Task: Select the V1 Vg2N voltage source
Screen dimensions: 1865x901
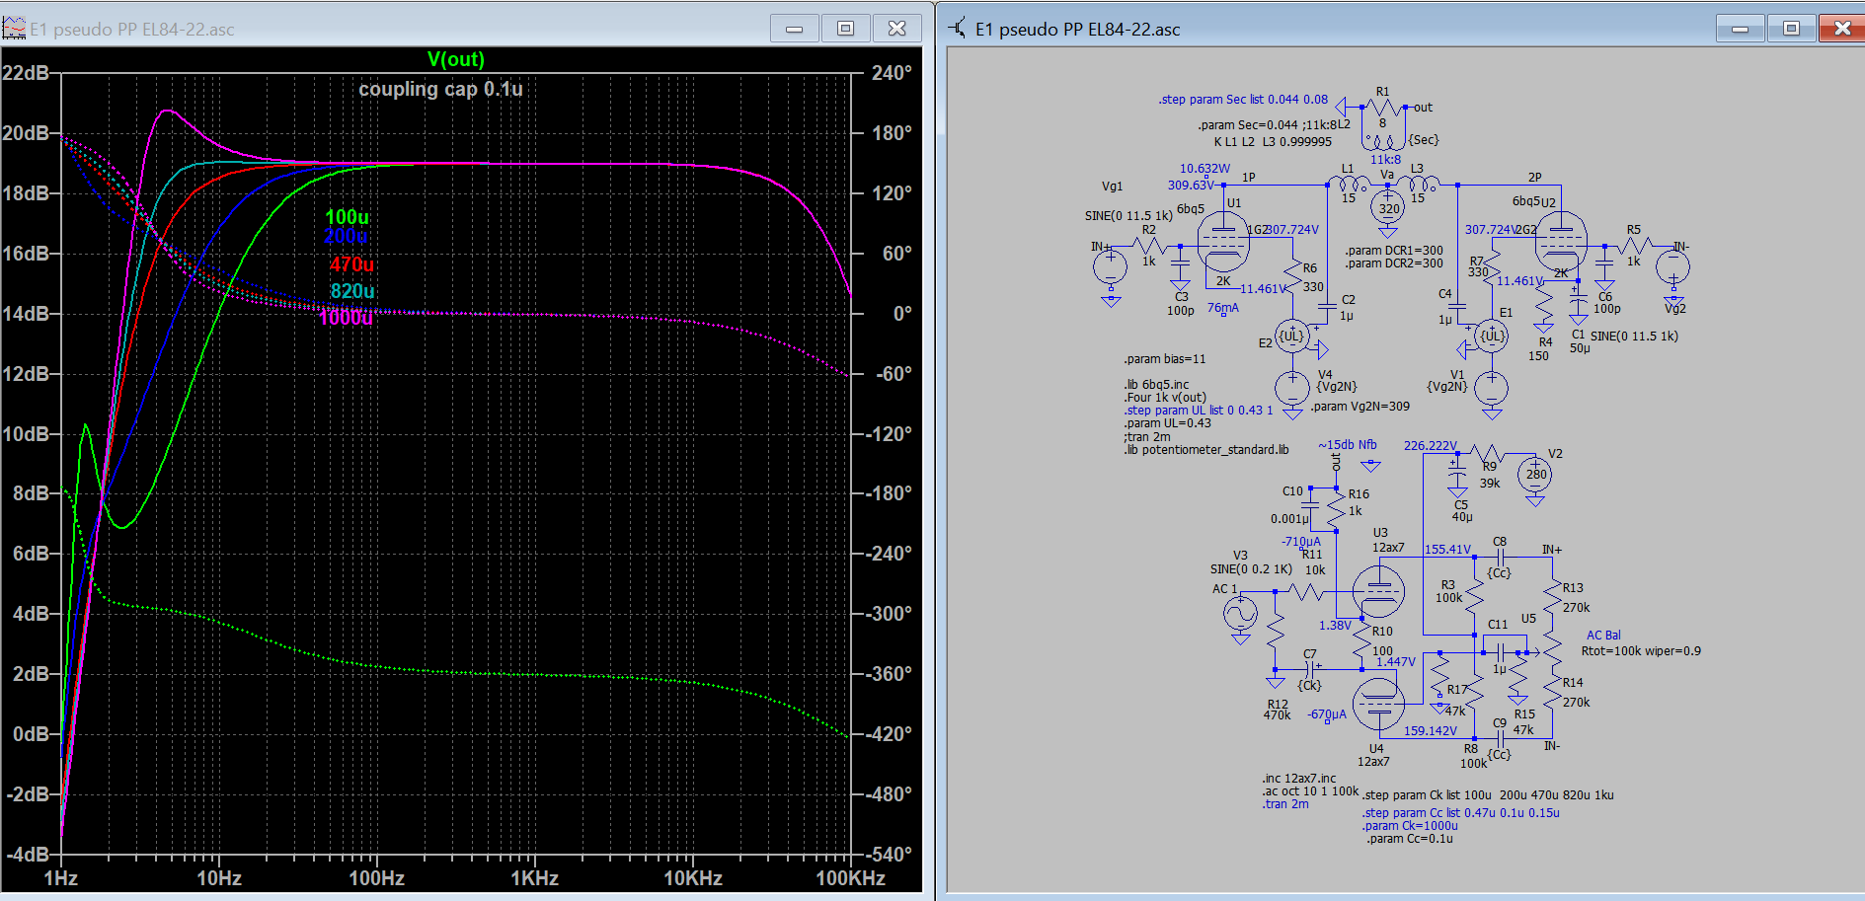Action: click(1492, 388)
